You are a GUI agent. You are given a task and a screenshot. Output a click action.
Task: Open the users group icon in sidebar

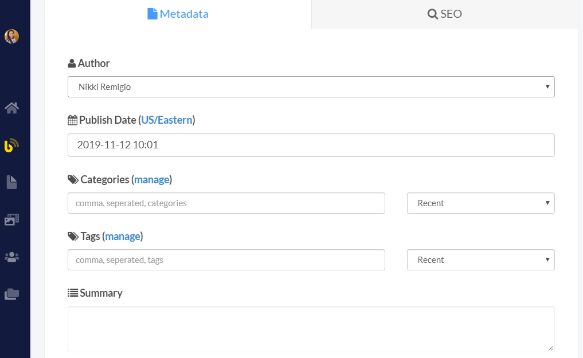[12, 257]
